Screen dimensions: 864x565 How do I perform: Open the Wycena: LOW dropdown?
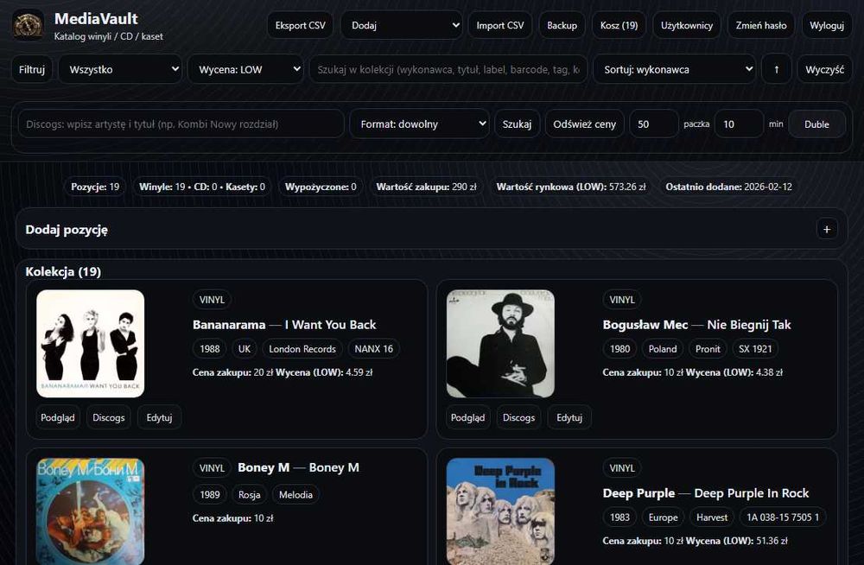(x=245, y=69)
